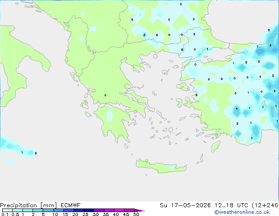279x216 pixels.
Task: Choose the 15–20 mm legend color block
Action: point(69,210)
